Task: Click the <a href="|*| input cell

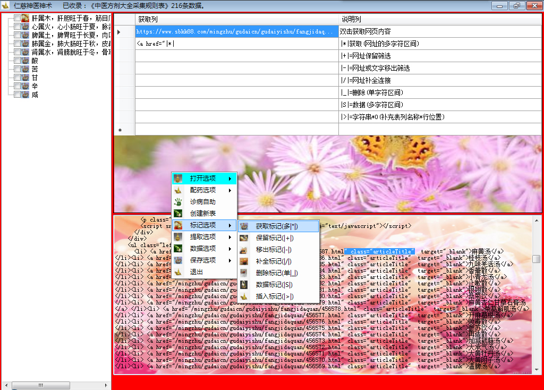Action: pyautogui.click(x=237, y=44)
